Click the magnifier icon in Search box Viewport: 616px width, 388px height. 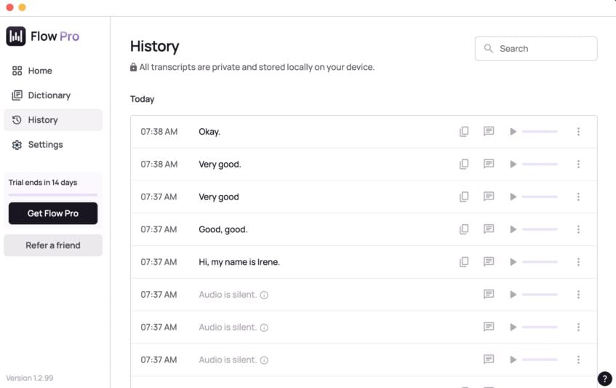488,48
